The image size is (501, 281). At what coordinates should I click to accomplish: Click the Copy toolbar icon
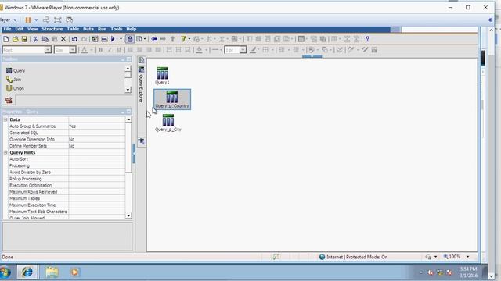[45, 39]
